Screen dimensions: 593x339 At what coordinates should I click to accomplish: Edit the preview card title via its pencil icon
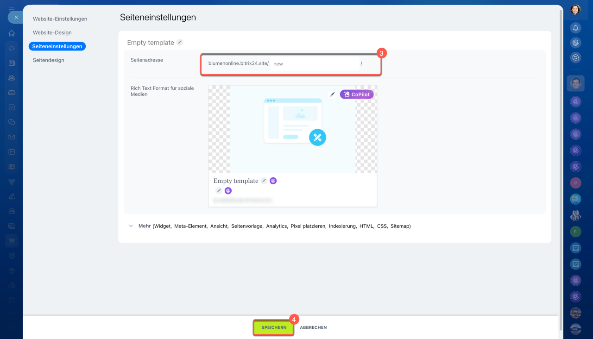coord(264,181)
